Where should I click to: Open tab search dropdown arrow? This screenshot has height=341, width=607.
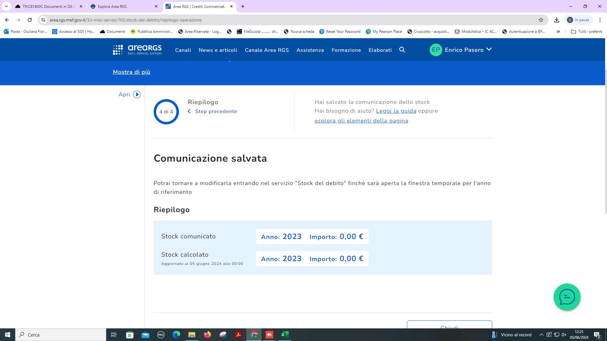(x=6, y=6)
